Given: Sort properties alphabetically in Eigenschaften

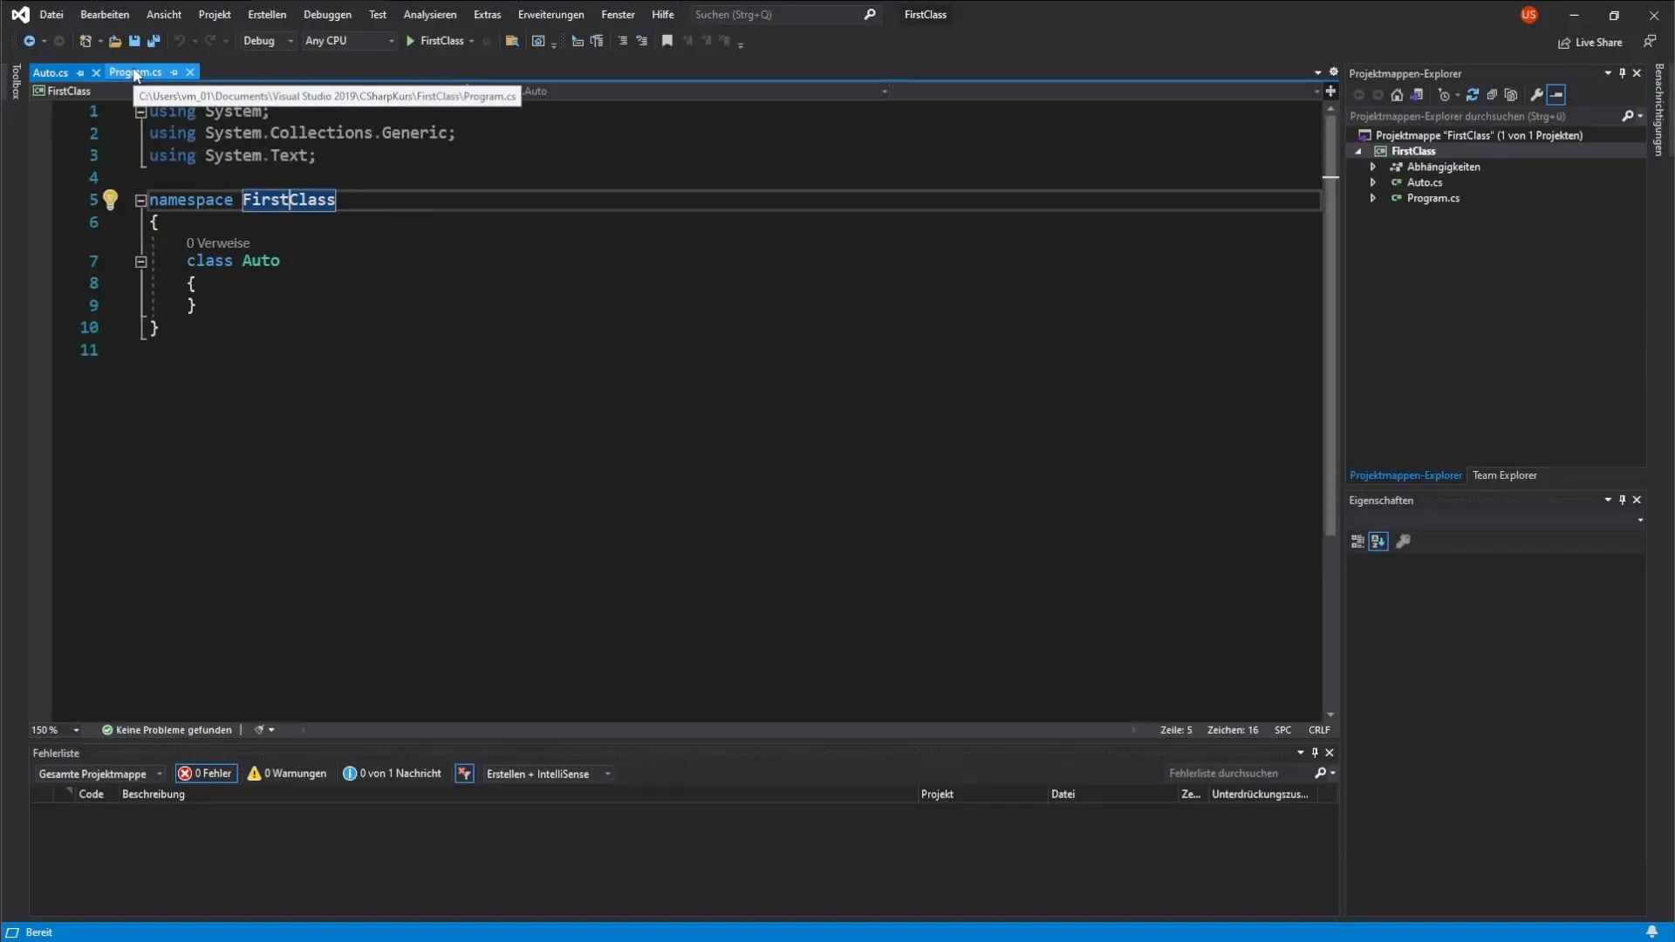Looking at the screenshot, I should 1378,542.
